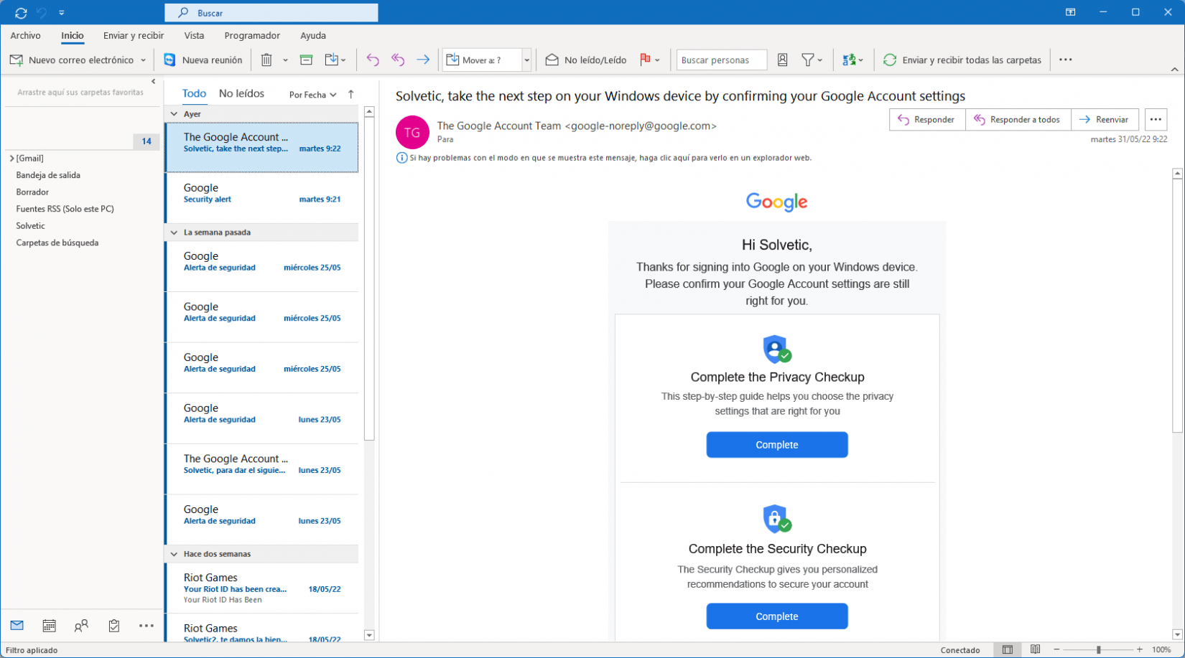Click the Archive icon in toolbar
This screenshot has width=1185, height=658.
tap(306, 60)
